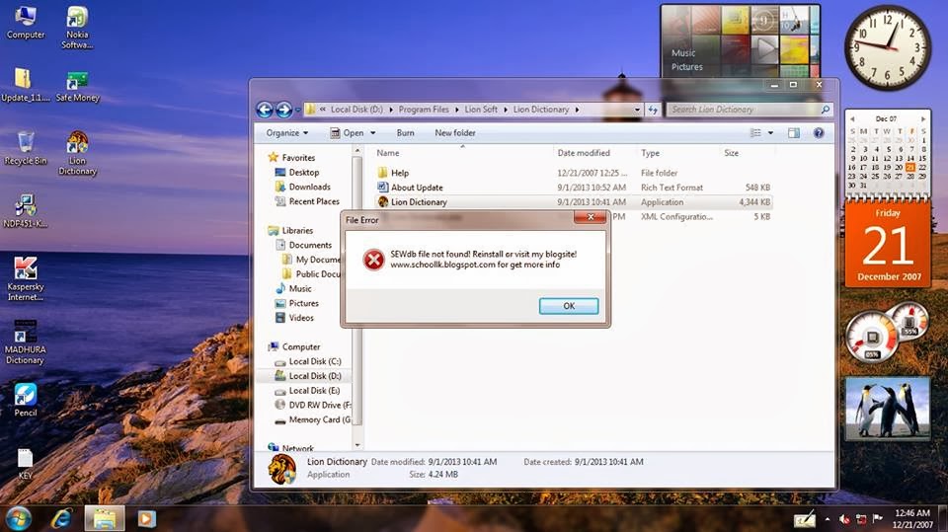
Task: Click the penguins slideshow gadget picture
Action: coord(887,409)
